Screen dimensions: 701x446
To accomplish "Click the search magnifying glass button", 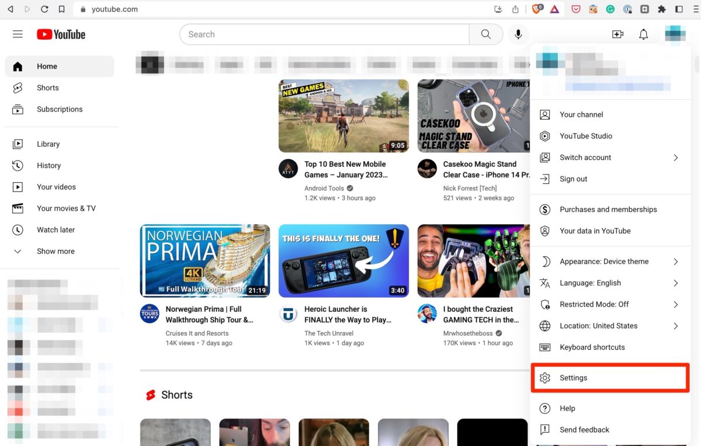I will (485, 34).
